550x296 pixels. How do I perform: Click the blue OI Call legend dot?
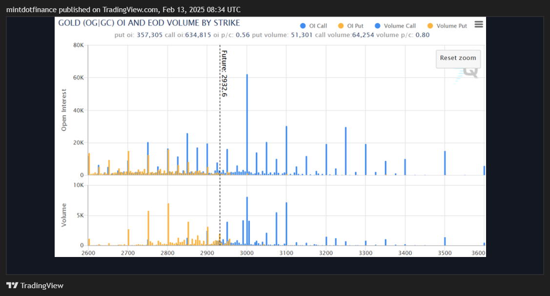pyautogui.click(x=303, y=26)
